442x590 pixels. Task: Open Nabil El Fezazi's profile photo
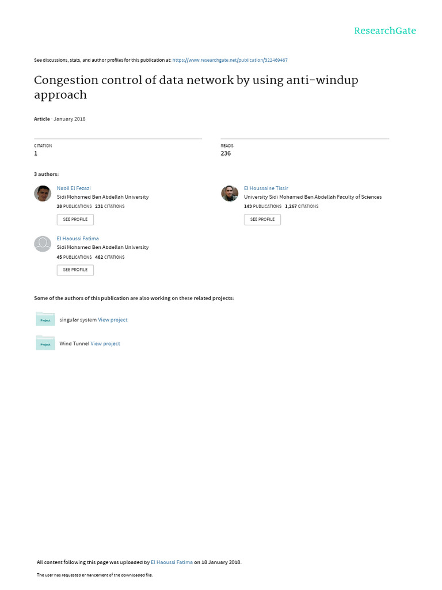tap(43, 194)
